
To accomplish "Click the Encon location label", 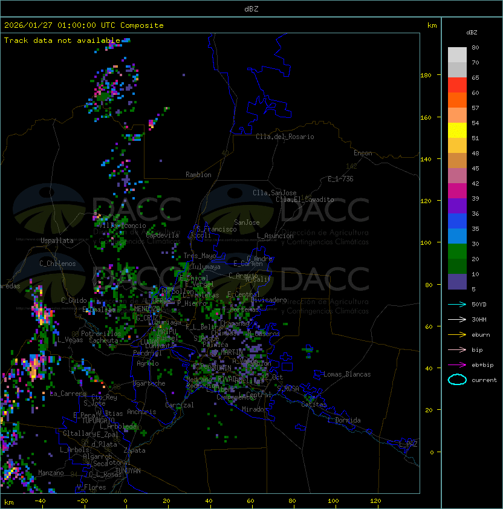I will point(363,153).
